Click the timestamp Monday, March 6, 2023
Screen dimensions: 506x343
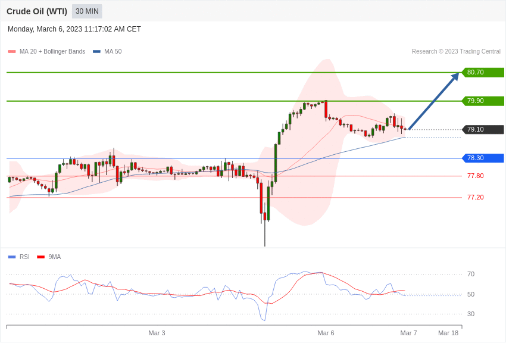(x=74, y=29)
